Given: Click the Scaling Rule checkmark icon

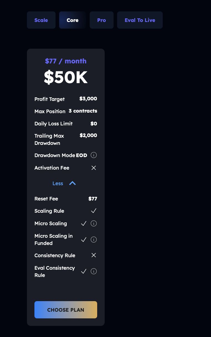Looking at the screenshot, I should (94, 211).
